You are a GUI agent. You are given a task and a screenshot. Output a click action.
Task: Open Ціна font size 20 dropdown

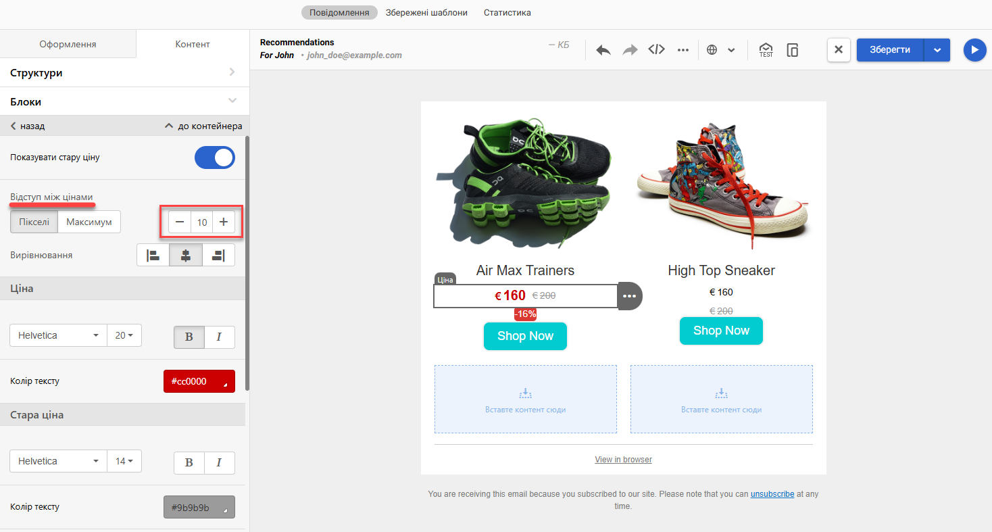pyautogui.click(x=124, y=335)
